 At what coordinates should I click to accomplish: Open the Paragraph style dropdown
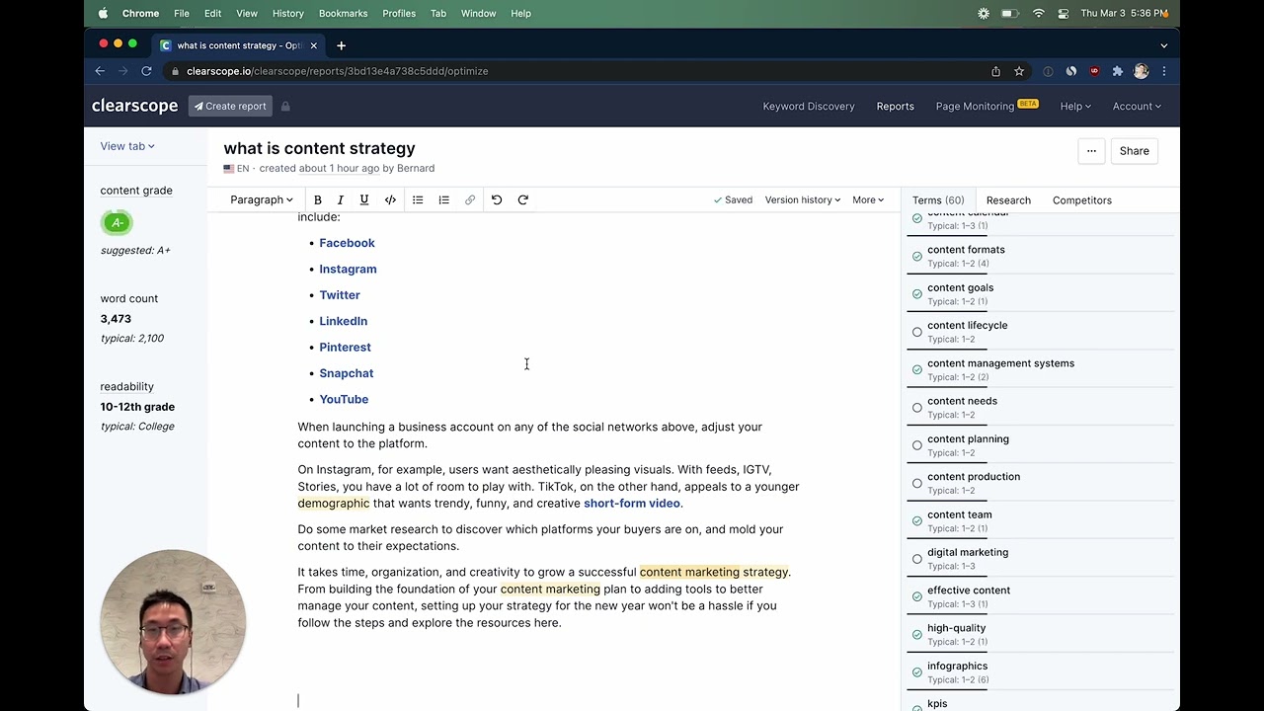click(261, 199)
